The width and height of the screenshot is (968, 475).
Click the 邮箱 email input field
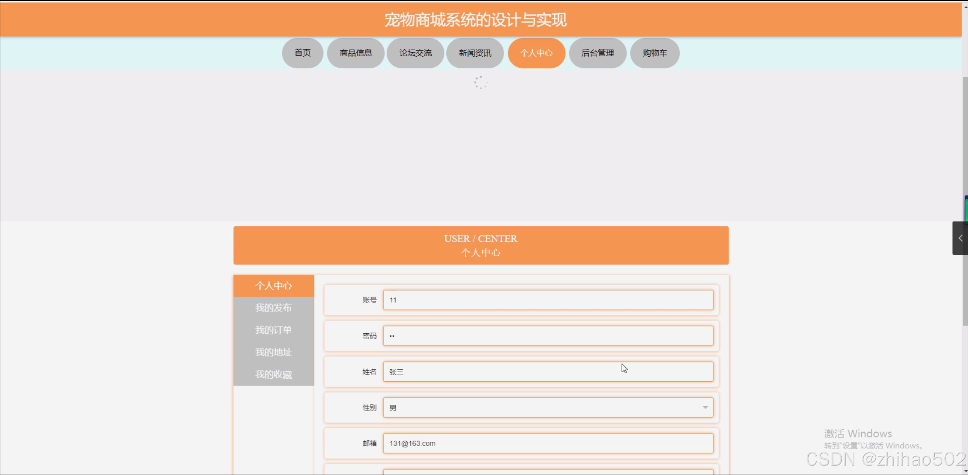pos(548,443)
